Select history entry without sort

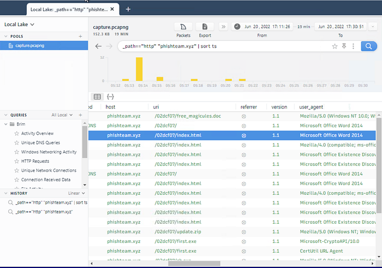40,212
